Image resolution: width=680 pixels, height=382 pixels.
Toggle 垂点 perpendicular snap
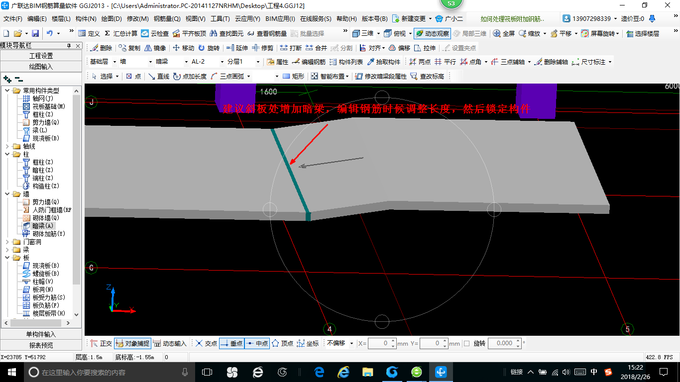click(x=231, y=343)
